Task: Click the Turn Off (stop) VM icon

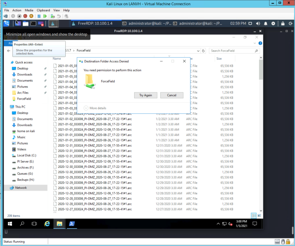Action: pos(19,16)
